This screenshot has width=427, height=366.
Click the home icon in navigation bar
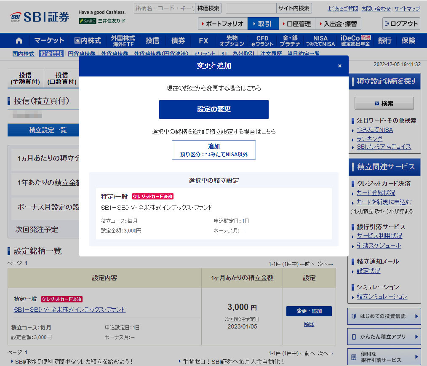coord(19,41)
